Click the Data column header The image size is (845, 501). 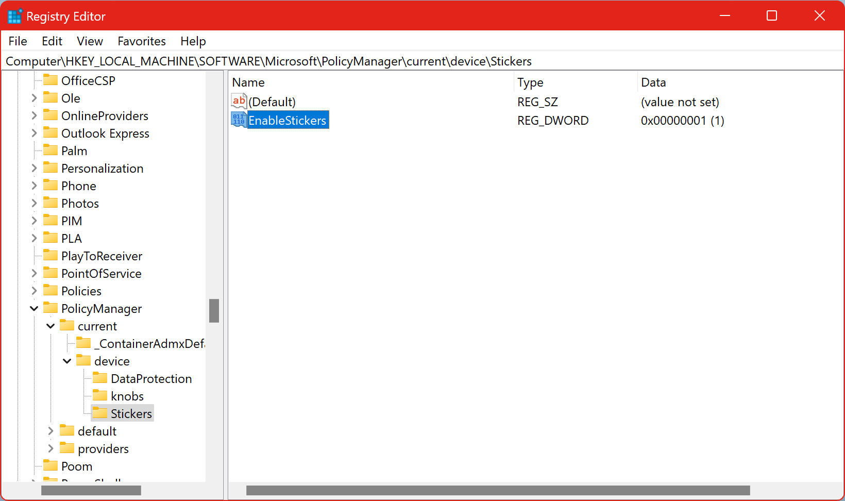coord(740,82)
